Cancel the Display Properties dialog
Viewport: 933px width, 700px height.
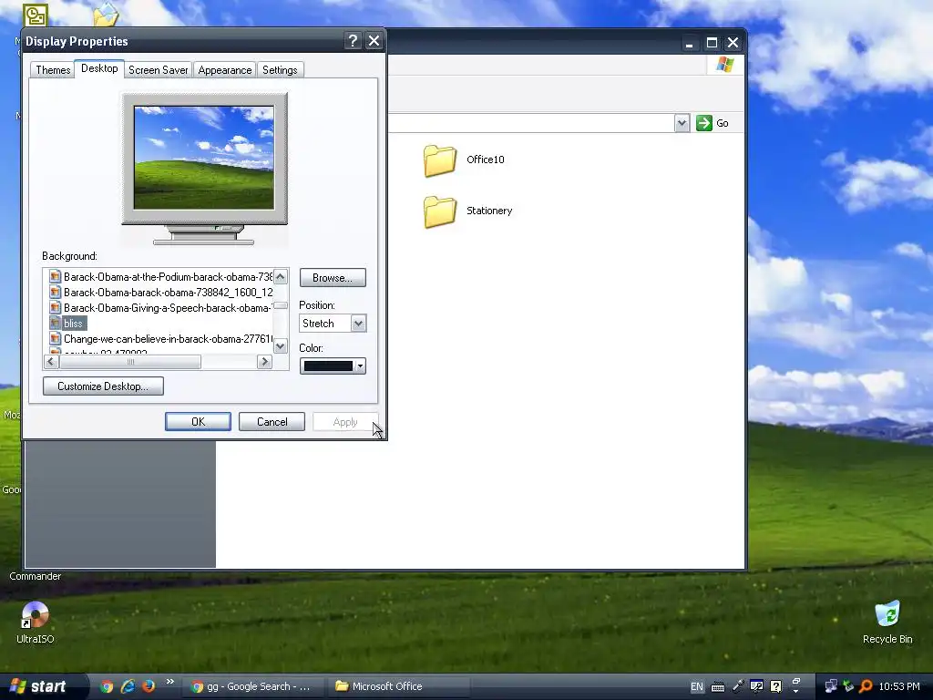pos(272,422)
